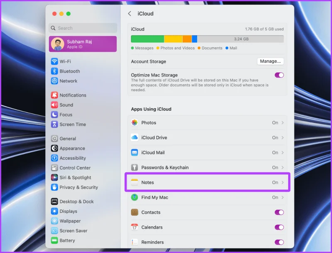Expand Passwords & Keychain chevron
Screen dimensions: 332x253
pos(283,168)
